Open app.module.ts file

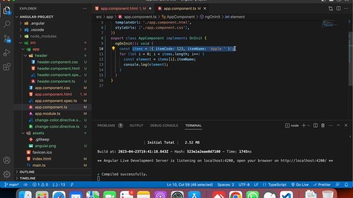53,114
